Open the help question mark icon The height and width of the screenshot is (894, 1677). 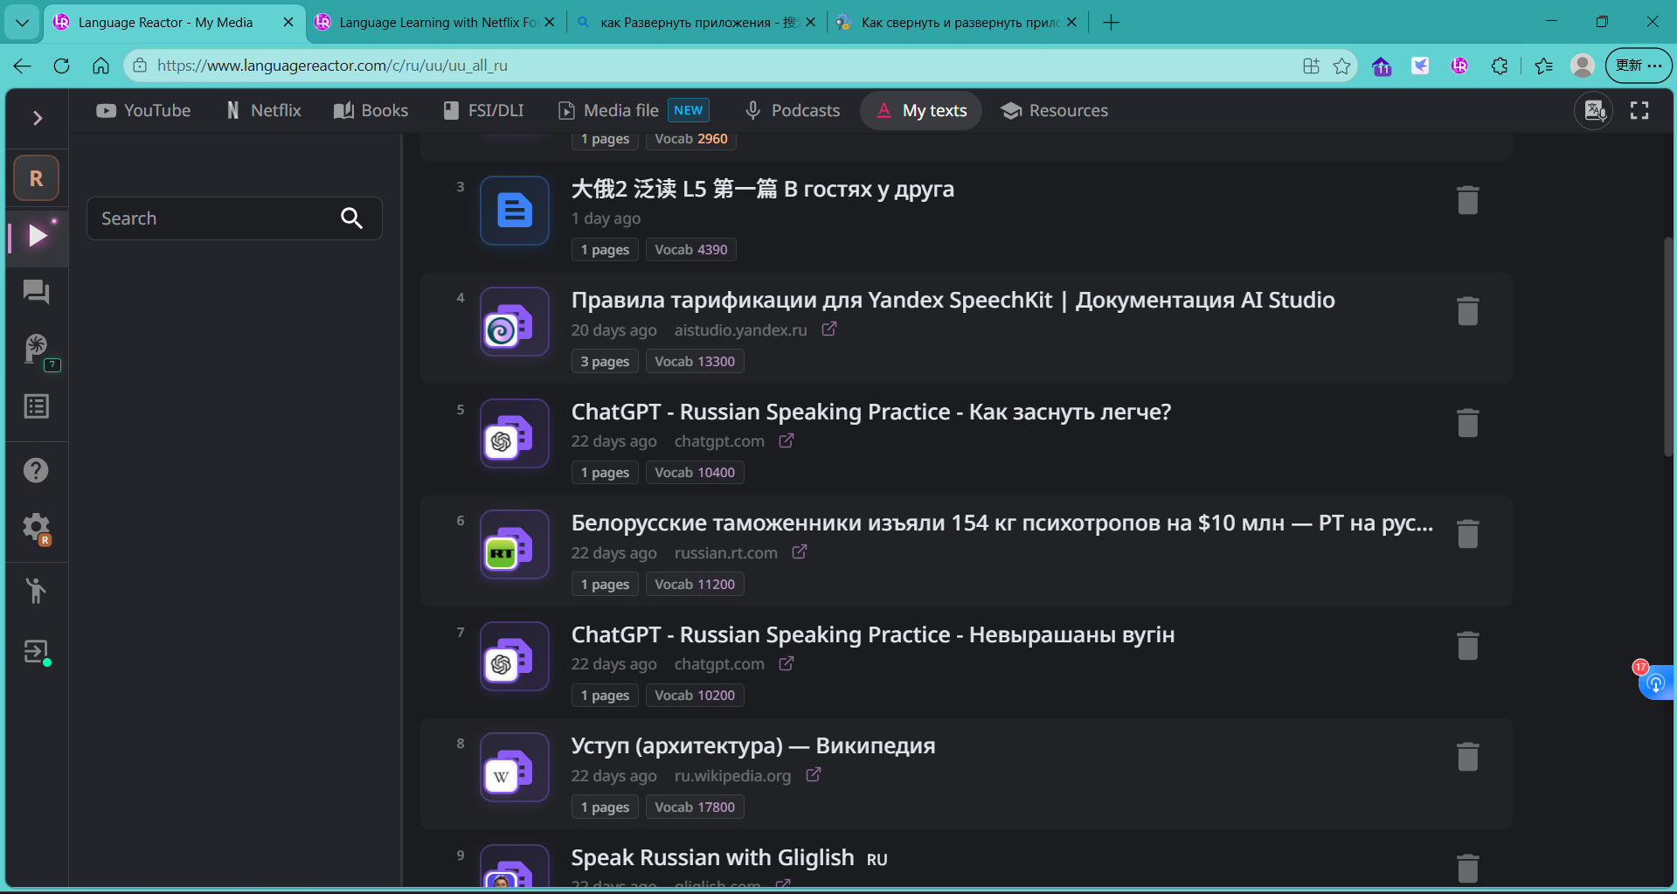point(36,470)
